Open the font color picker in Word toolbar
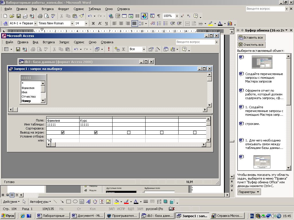The image size is (294, 220). [x=220, y=23]
